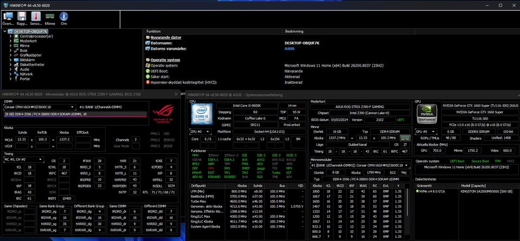Click the 1800 clock row in XMP table
Image resolution: width=520 pixels, height=241 pixels.
tap(359, 191)
